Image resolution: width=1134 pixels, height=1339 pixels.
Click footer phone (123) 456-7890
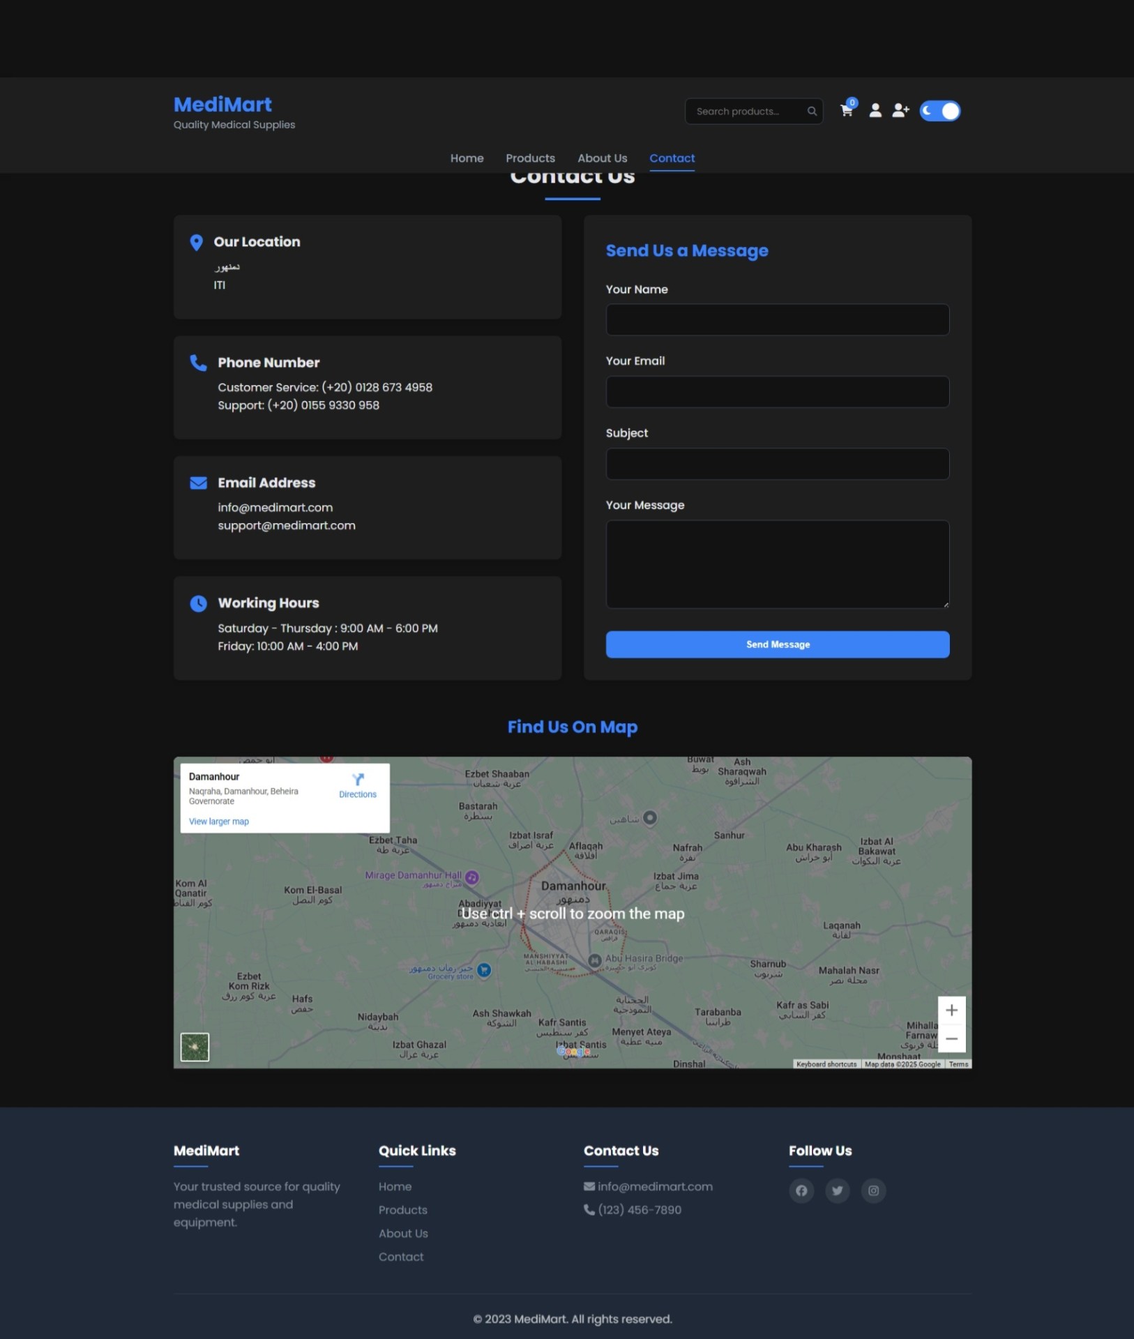(640, 1210)
